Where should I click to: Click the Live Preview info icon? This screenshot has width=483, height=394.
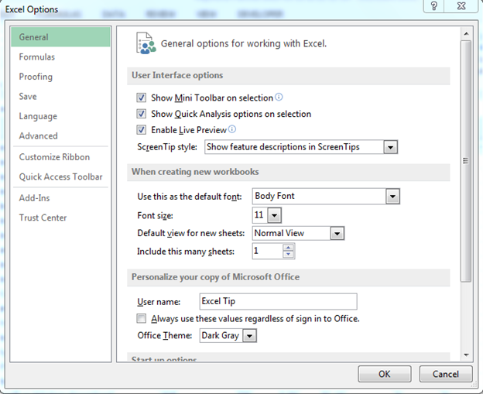tap(232, 129)
